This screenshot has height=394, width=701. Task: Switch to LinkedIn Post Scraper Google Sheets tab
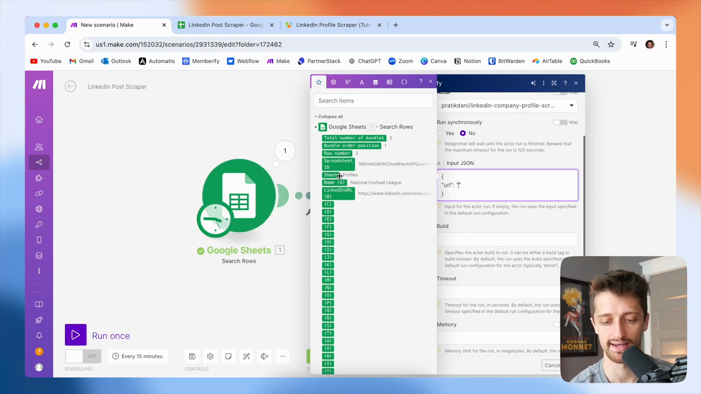(226, 25)
